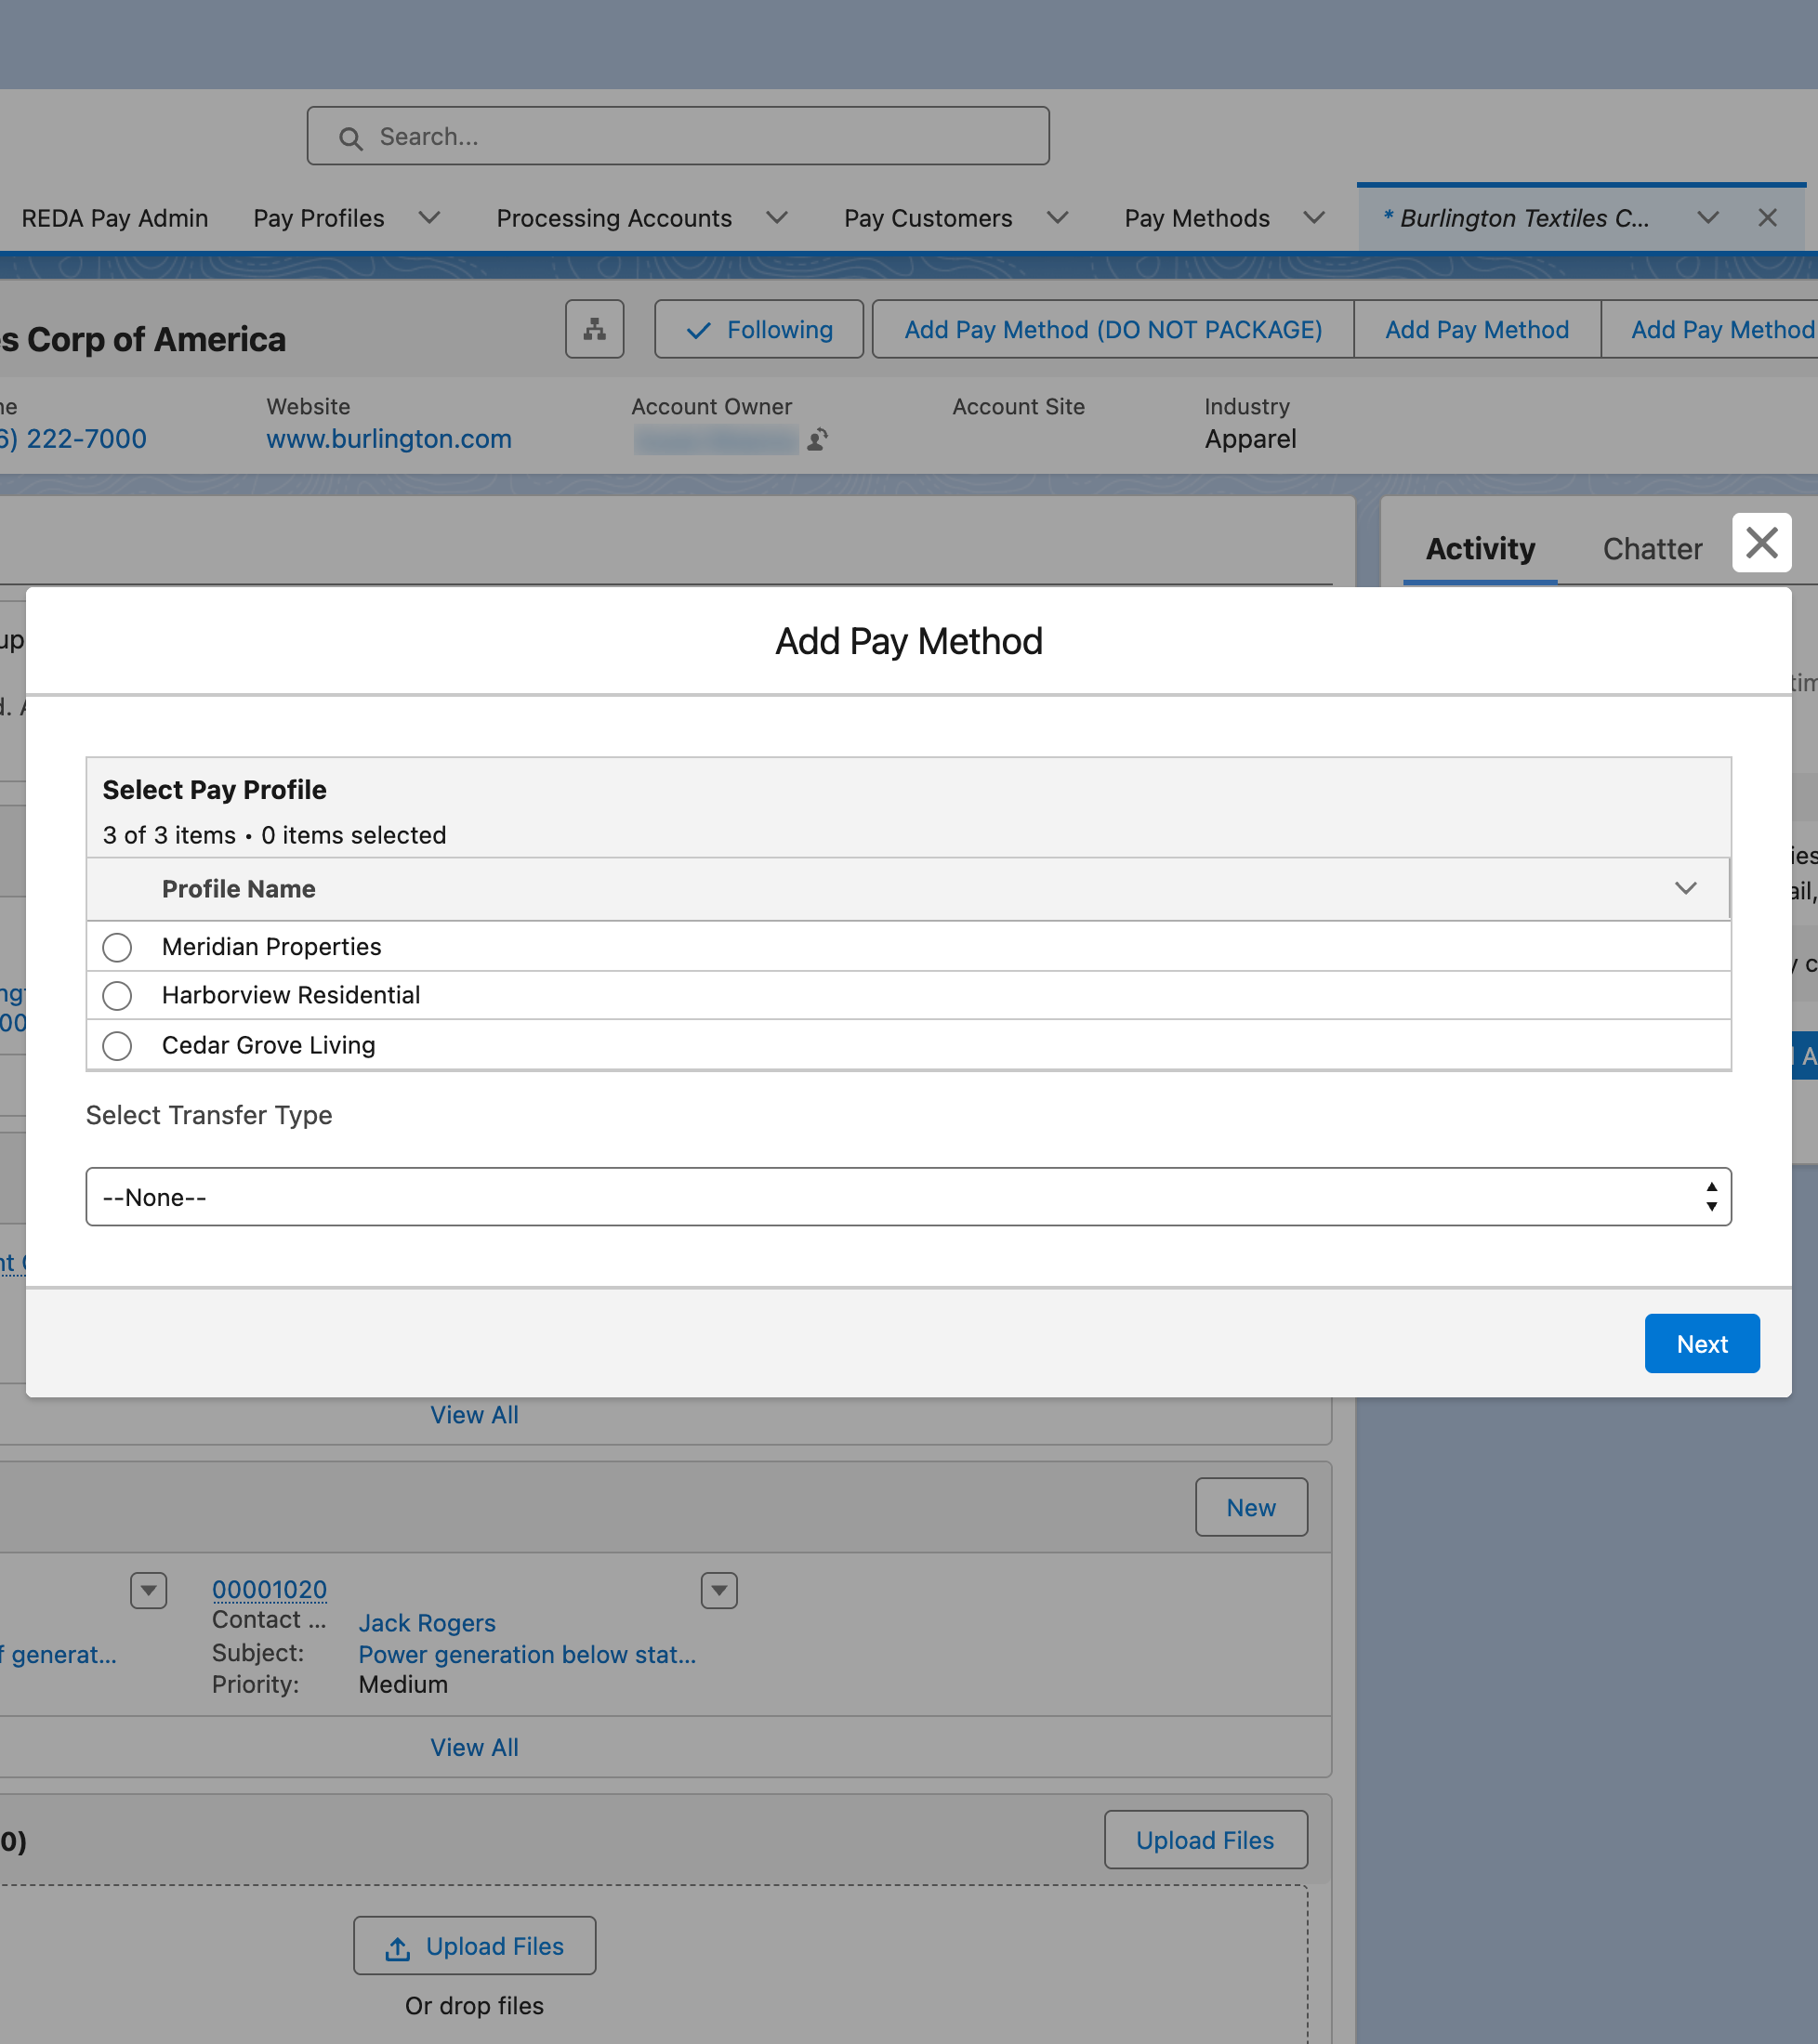This screenshot has height=2044, width=1818.
Task: Click Upload Files in the drop zone
Action: [x=474, y=1946]
